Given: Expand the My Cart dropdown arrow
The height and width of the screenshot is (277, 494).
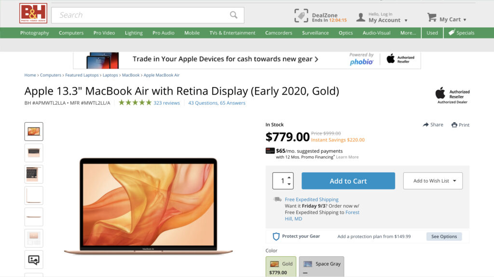Looking at the screenshot, I should pos(465,20).
